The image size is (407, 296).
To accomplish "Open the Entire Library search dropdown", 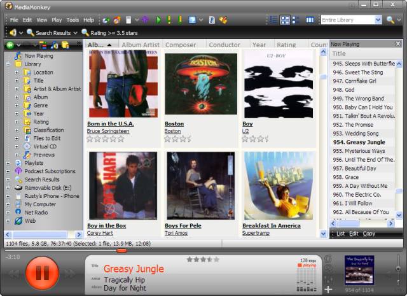I will pyautogui.click(x=378, y=20).
